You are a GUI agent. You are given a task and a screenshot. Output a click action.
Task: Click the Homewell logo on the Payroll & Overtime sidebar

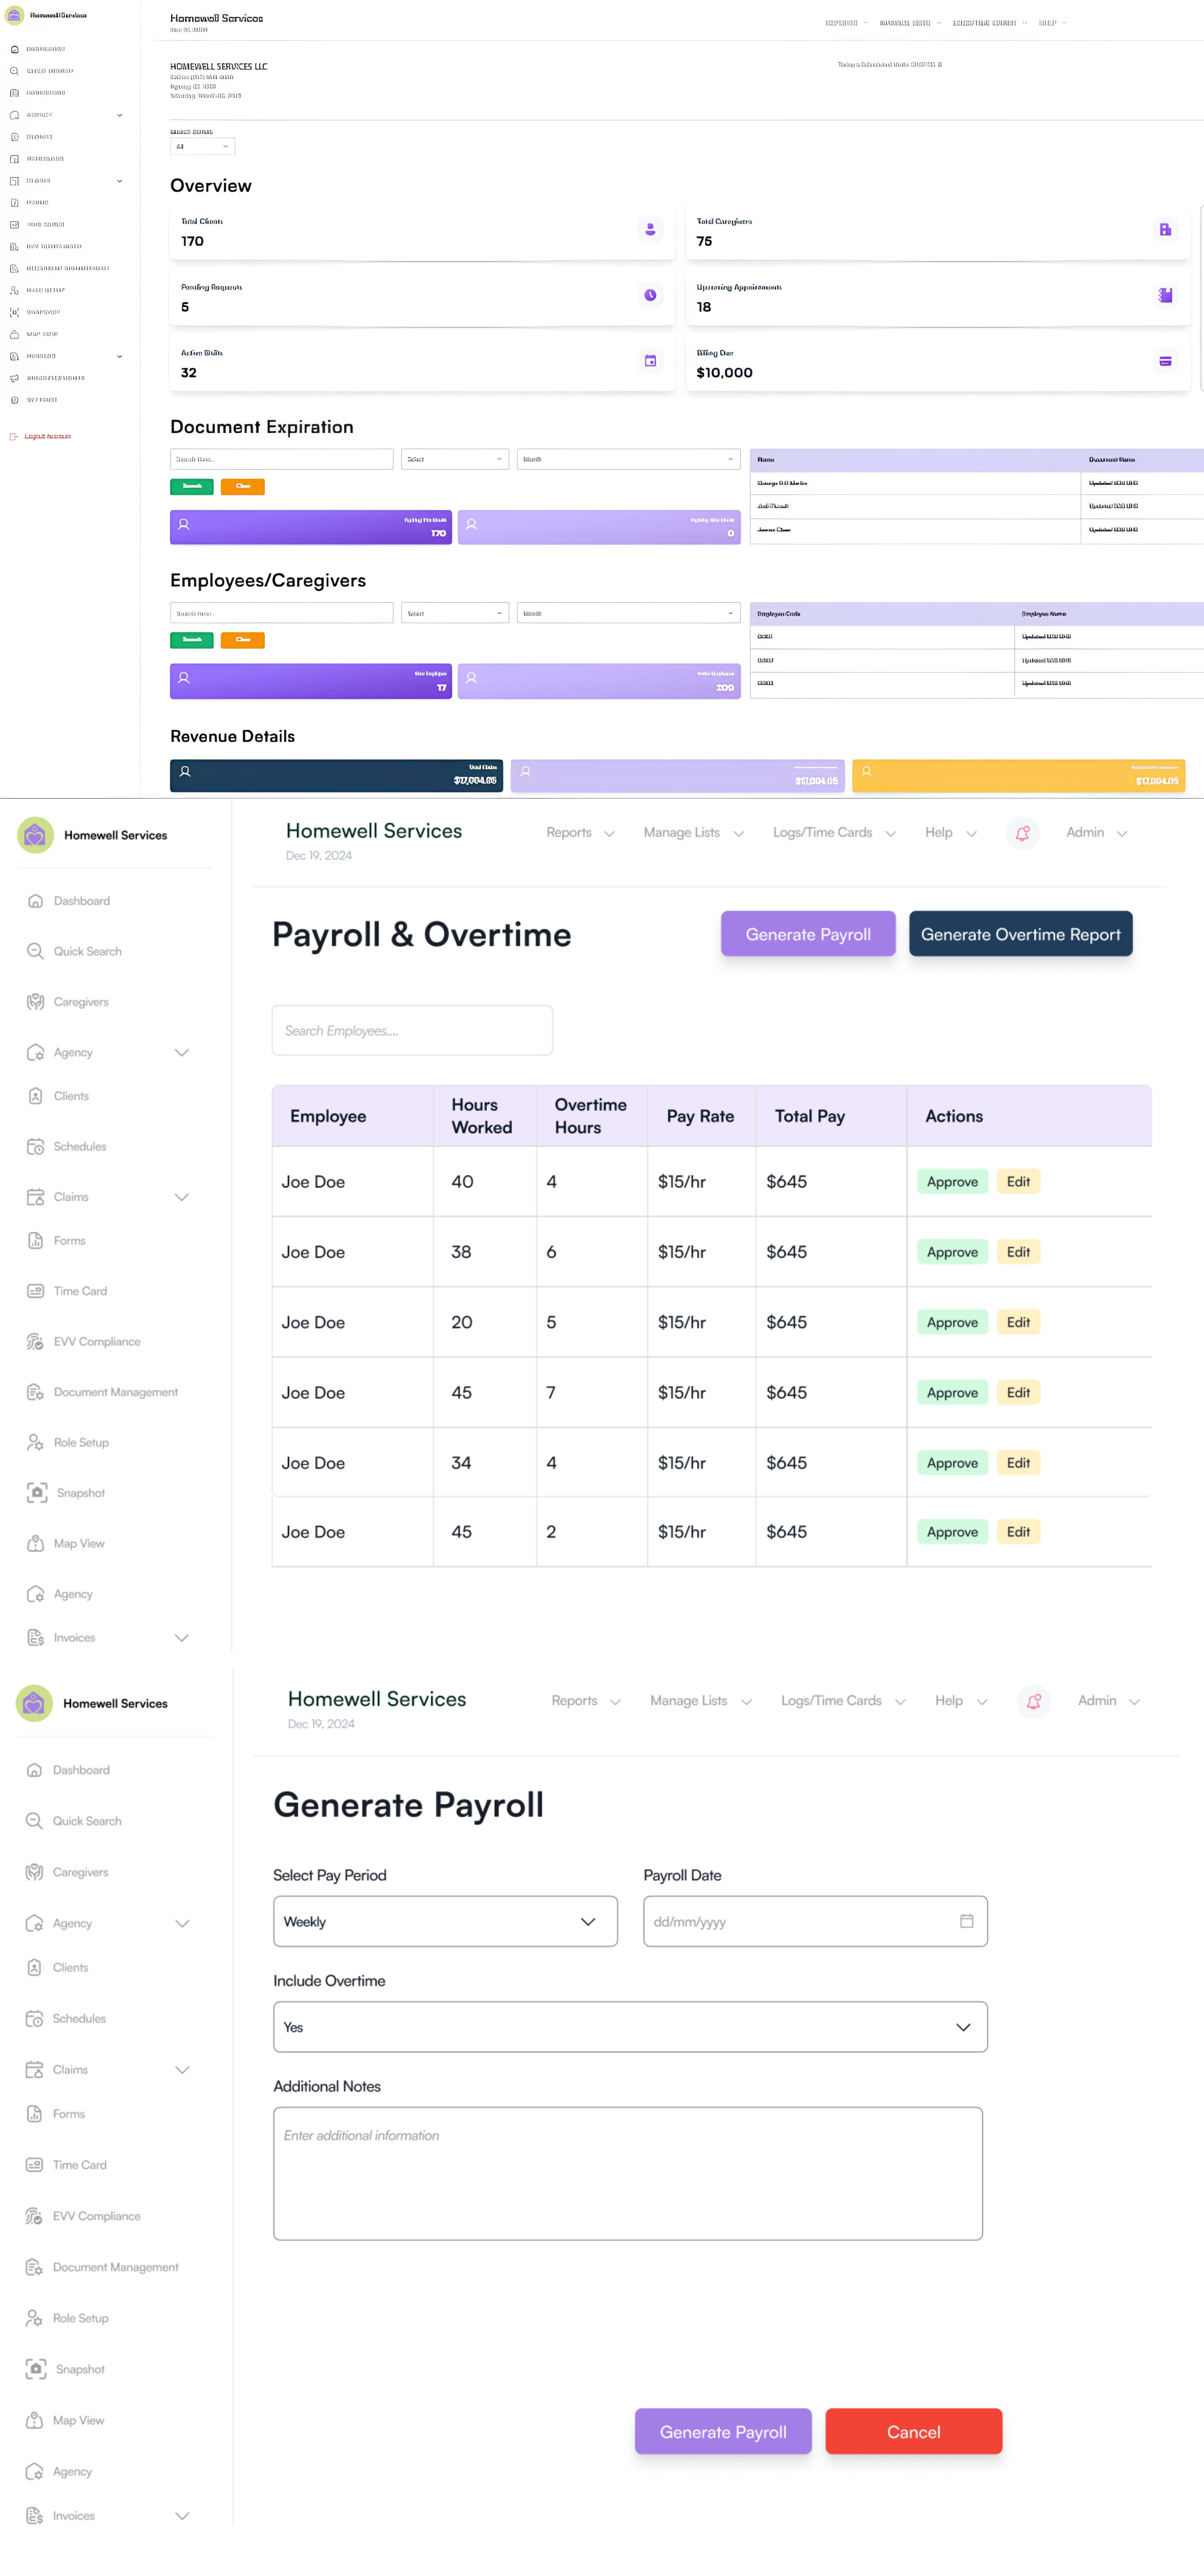click(35, 835)
